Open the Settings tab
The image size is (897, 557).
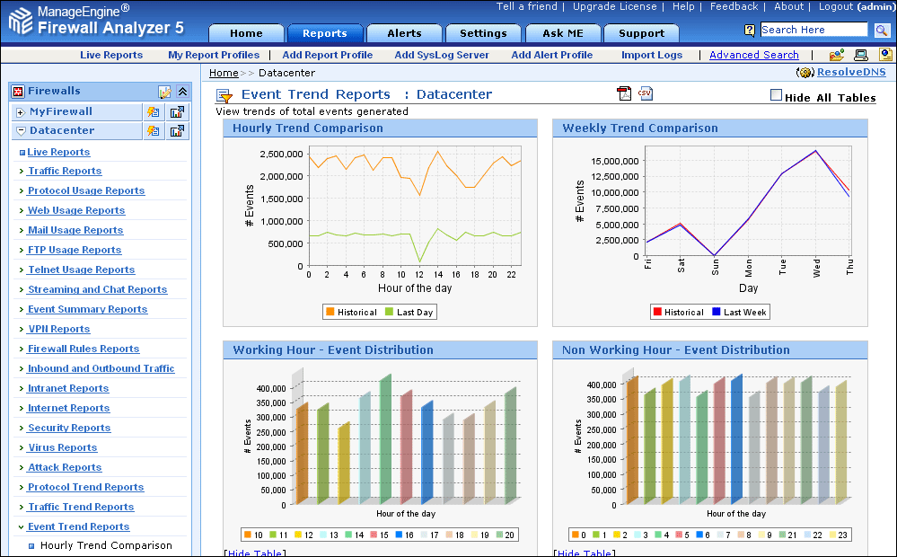pyautogui.click(x=483, y=33)
